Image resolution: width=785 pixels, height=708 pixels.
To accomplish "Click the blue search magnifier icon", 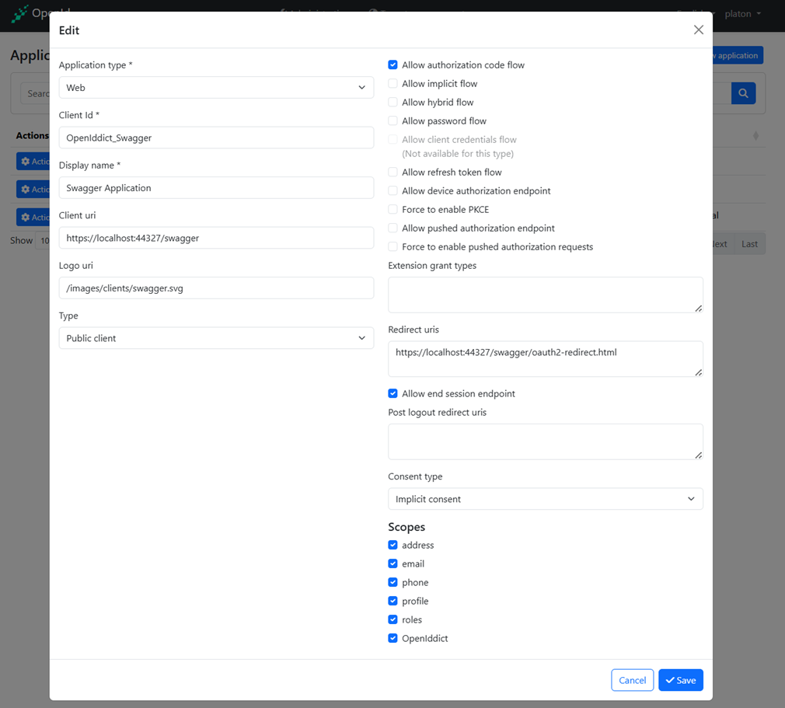I will tap(743, 93).
